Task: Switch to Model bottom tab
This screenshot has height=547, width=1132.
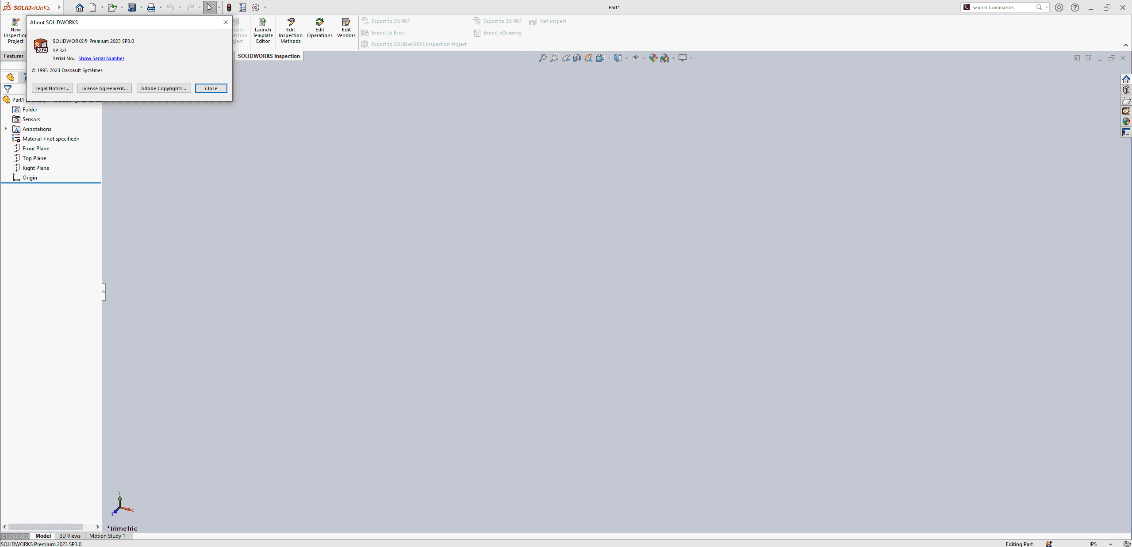Action: click(x=43, y=536)
